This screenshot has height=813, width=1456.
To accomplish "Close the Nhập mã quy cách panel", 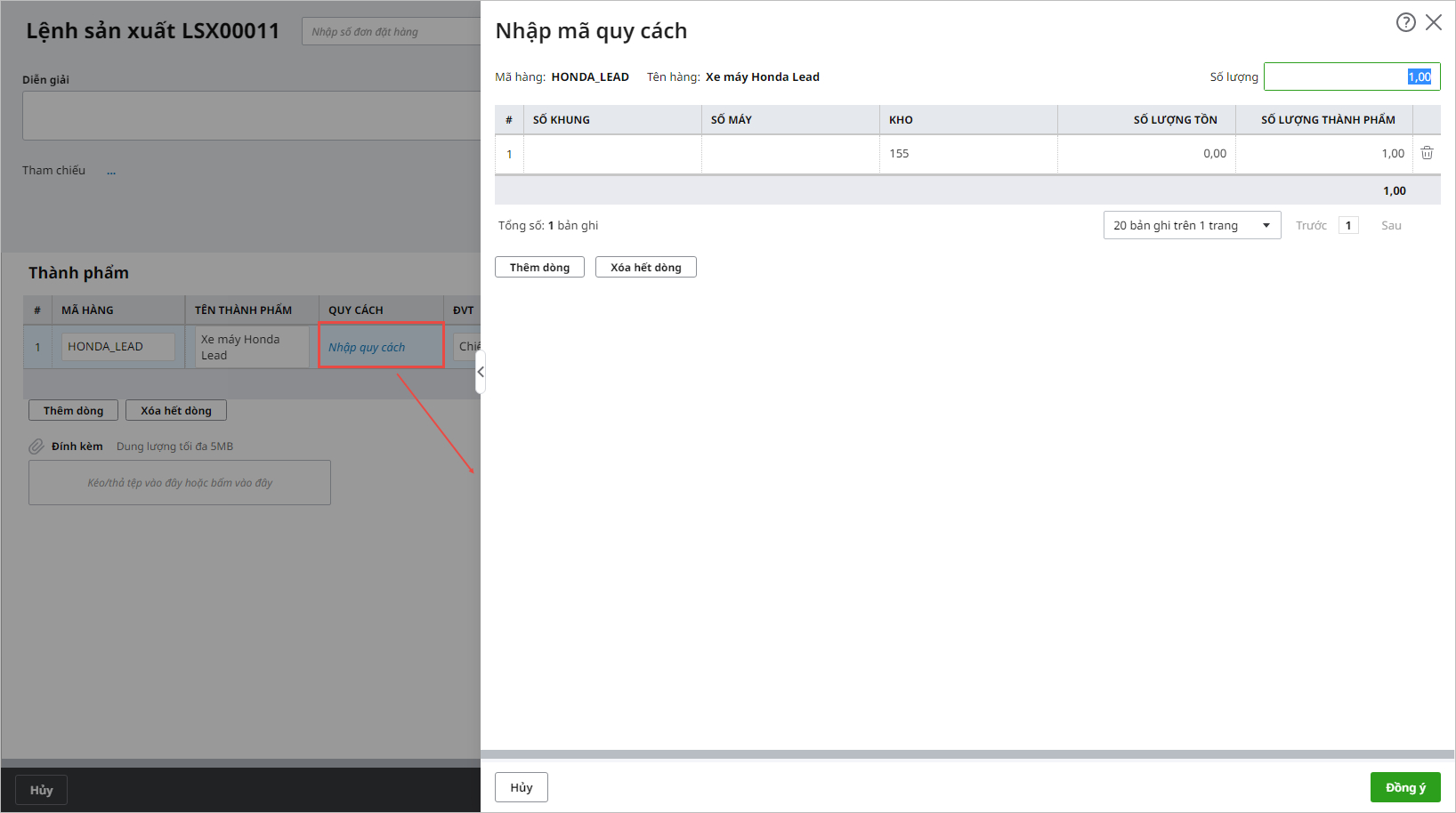I will 1433,22.
